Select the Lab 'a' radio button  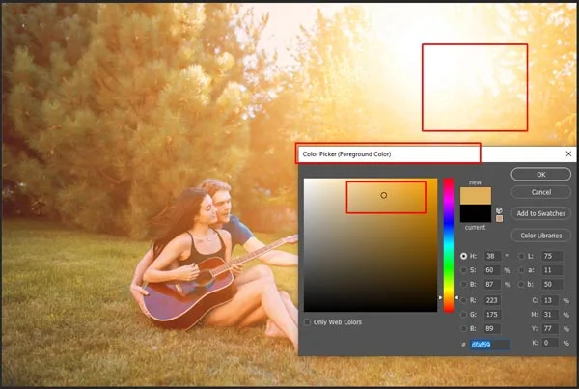point(521,270)
